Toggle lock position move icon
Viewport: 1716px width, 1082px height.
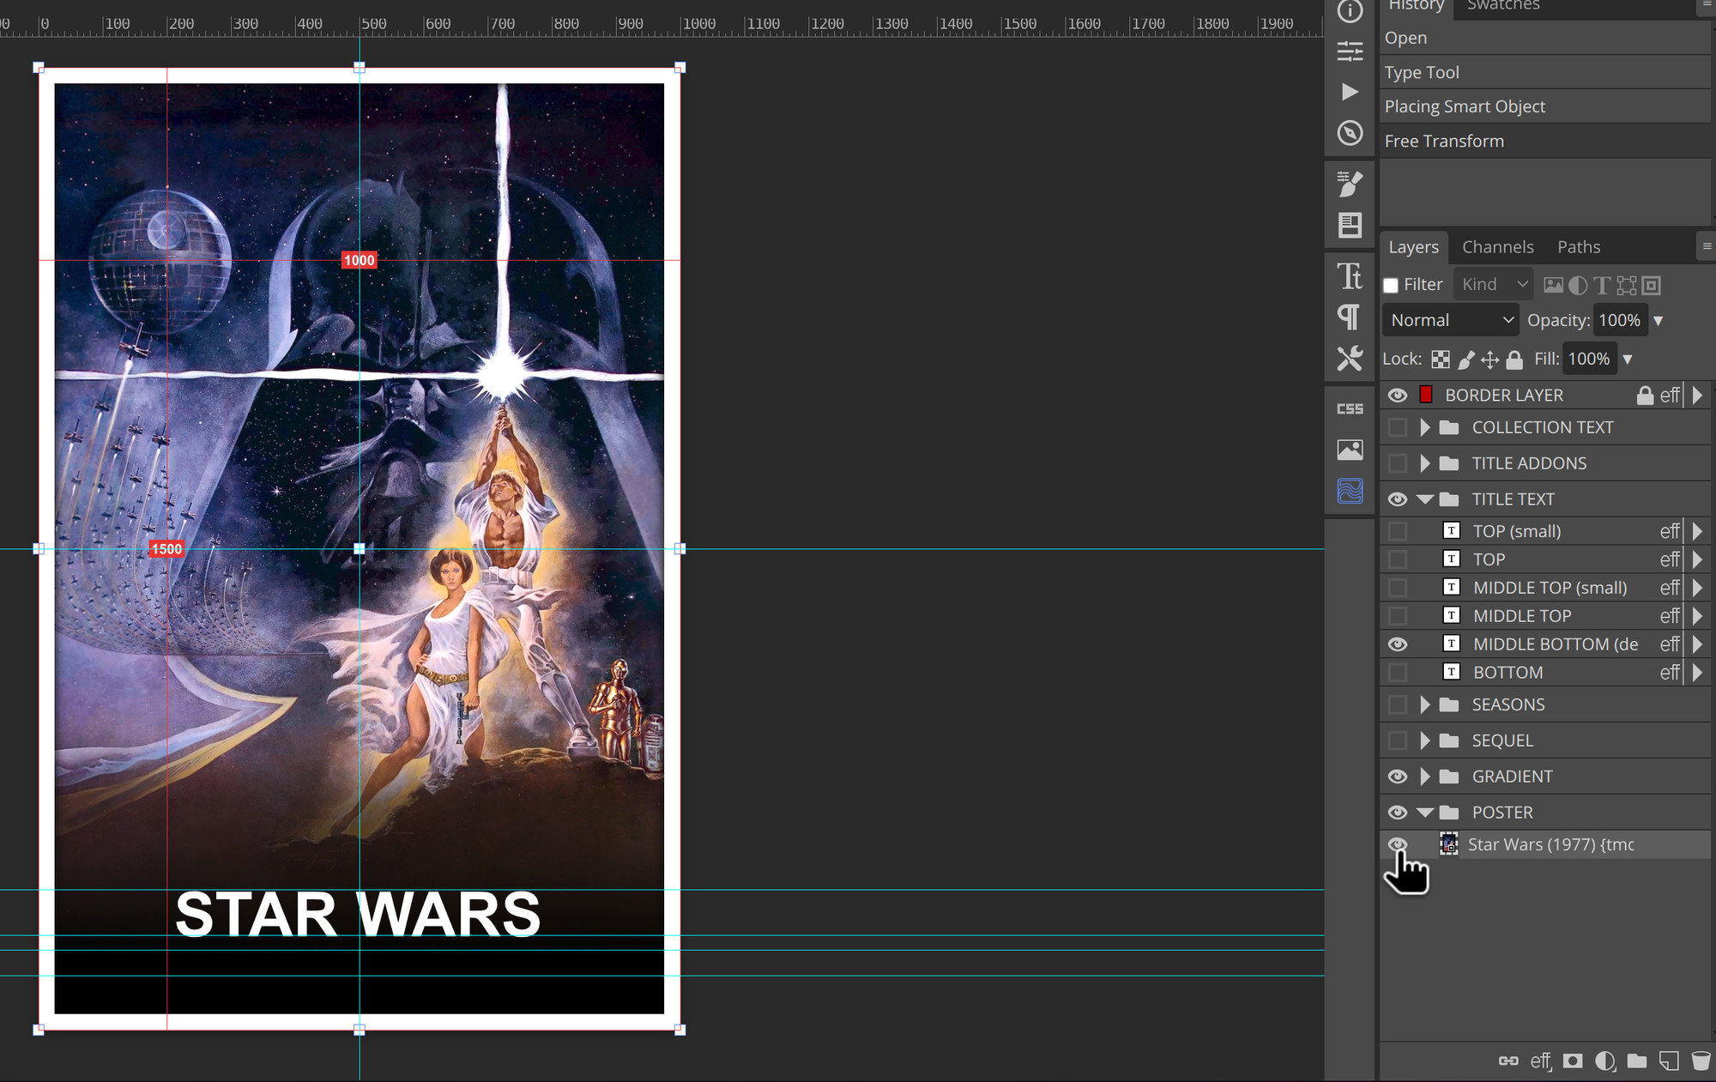pos(1490,360)
